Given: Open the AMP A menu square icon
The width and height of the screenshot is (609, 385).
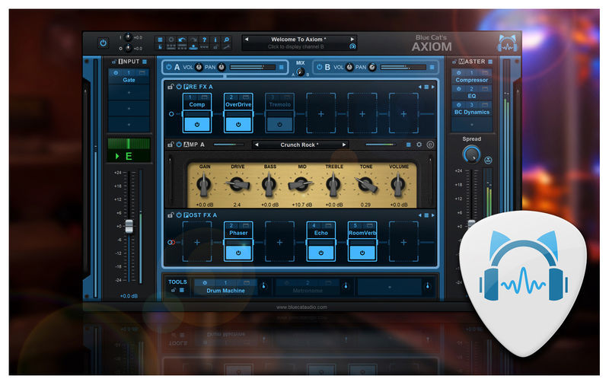Looking at the screenshot, I should tap(408, 145).
